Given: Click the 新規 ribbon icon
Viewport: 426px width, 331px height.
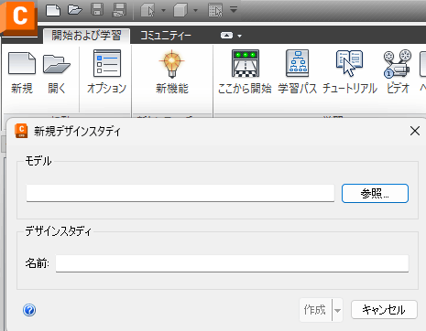Looking at the screenshot, I should (x=22, y=73).
